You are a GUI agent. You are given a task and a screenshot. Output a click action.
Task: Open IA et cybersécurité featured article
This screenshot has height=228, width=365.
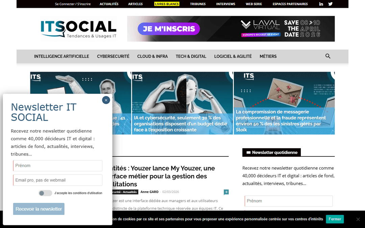coord(182,103)
